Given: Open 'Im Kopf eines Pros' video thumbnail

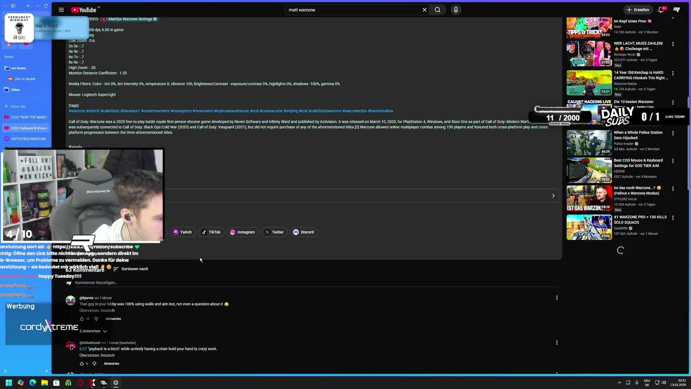Looking at the screenshot, I should point(589,28).
